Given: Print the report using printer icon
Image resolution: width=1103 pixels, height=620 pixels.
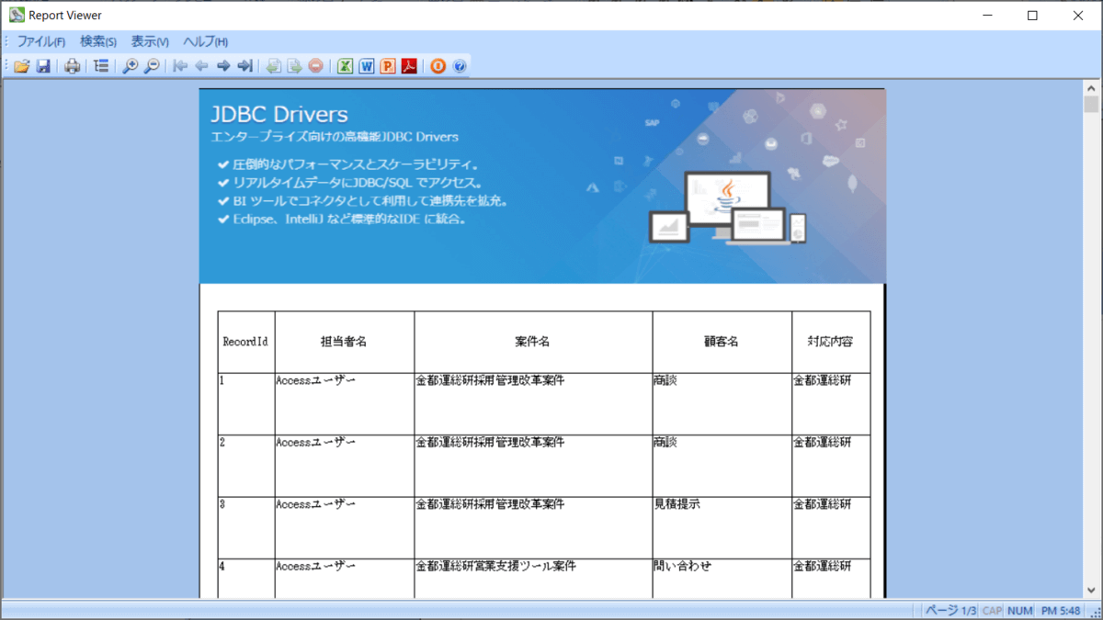Looking at the screenshot, I should coord(72,66).
